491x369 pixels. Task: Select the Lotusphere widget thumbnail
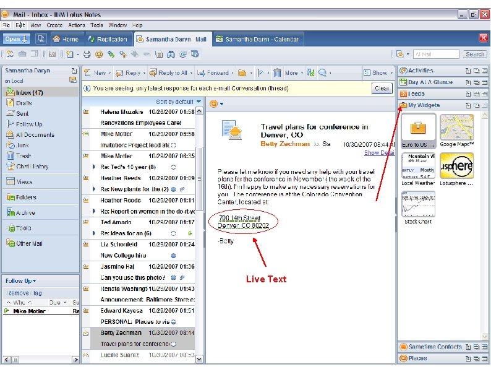pyautogui.click(x=456, y=170)
